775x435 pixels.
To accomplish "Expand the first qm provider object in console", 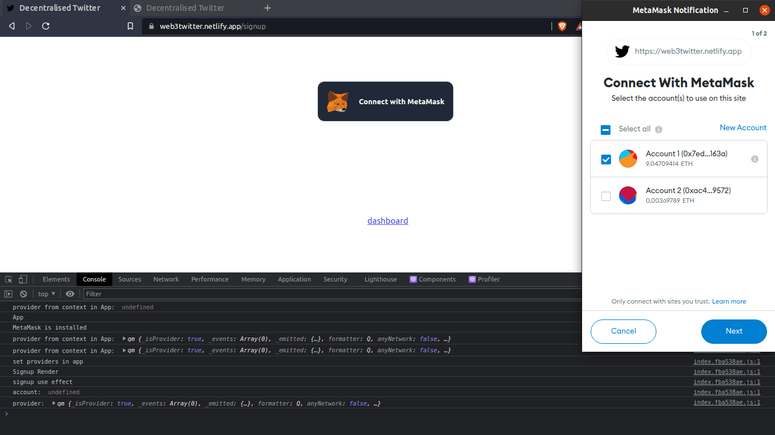I will pyautogui.click(x=124, y=339).
